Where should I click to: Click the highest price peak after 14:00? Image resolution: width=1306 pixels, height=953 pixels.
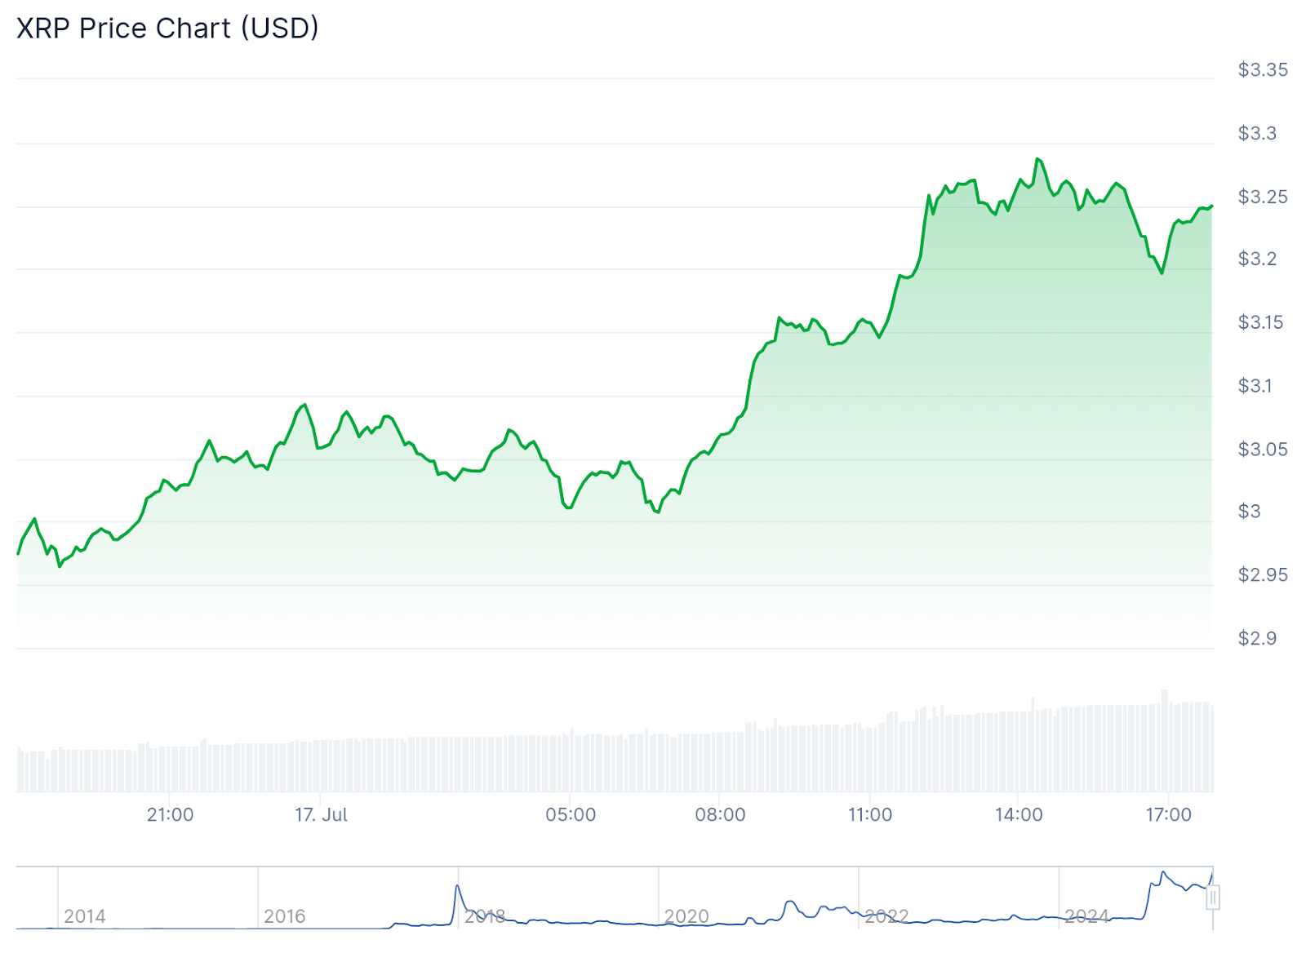coord(1037,159)
